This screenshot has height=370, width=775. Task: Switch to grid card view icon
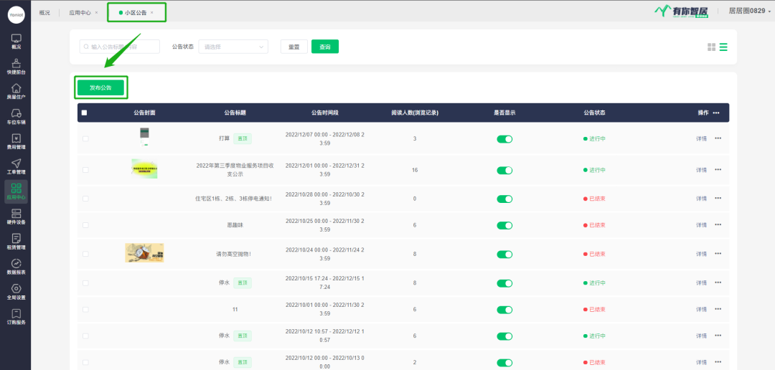tap(711, 47)
